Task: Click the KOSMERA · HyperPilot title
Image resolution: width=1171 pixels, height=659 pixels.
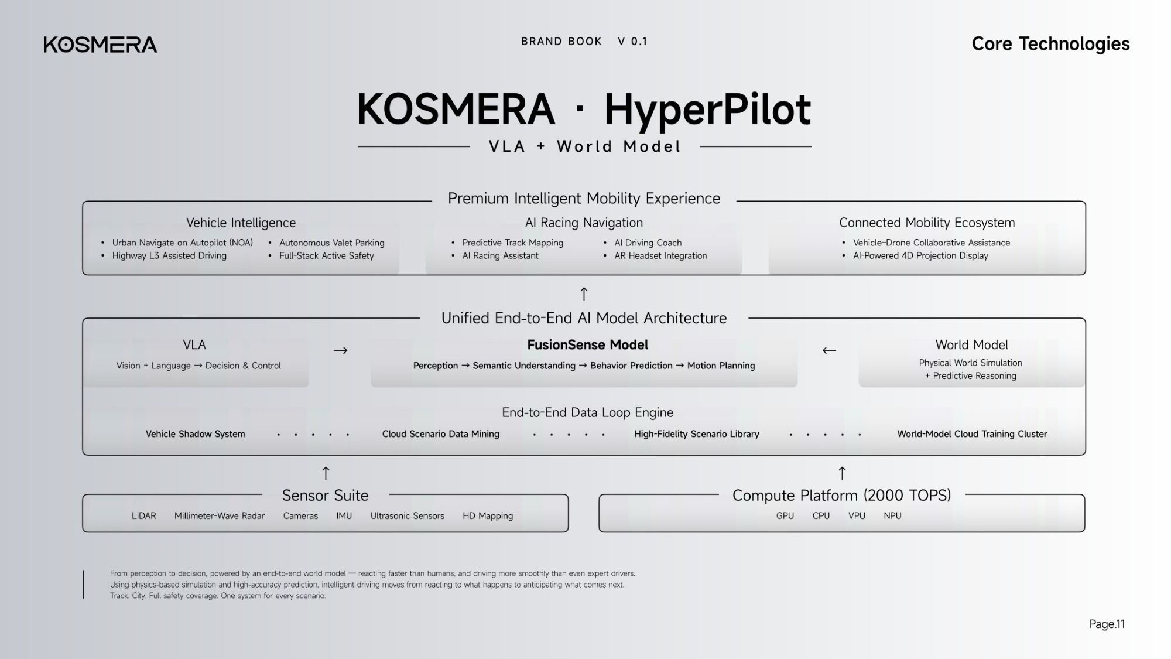Action: pos(584,110)
